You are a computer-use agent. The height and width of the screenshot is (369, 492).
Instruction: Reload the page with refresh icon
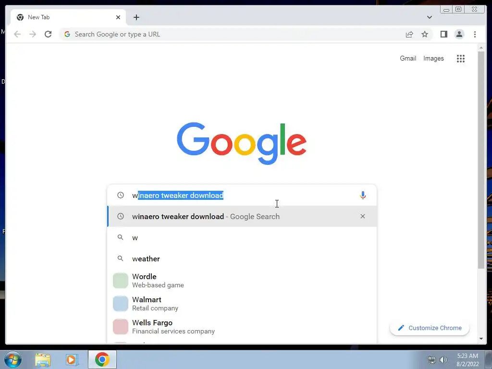(x=48, y=34)
